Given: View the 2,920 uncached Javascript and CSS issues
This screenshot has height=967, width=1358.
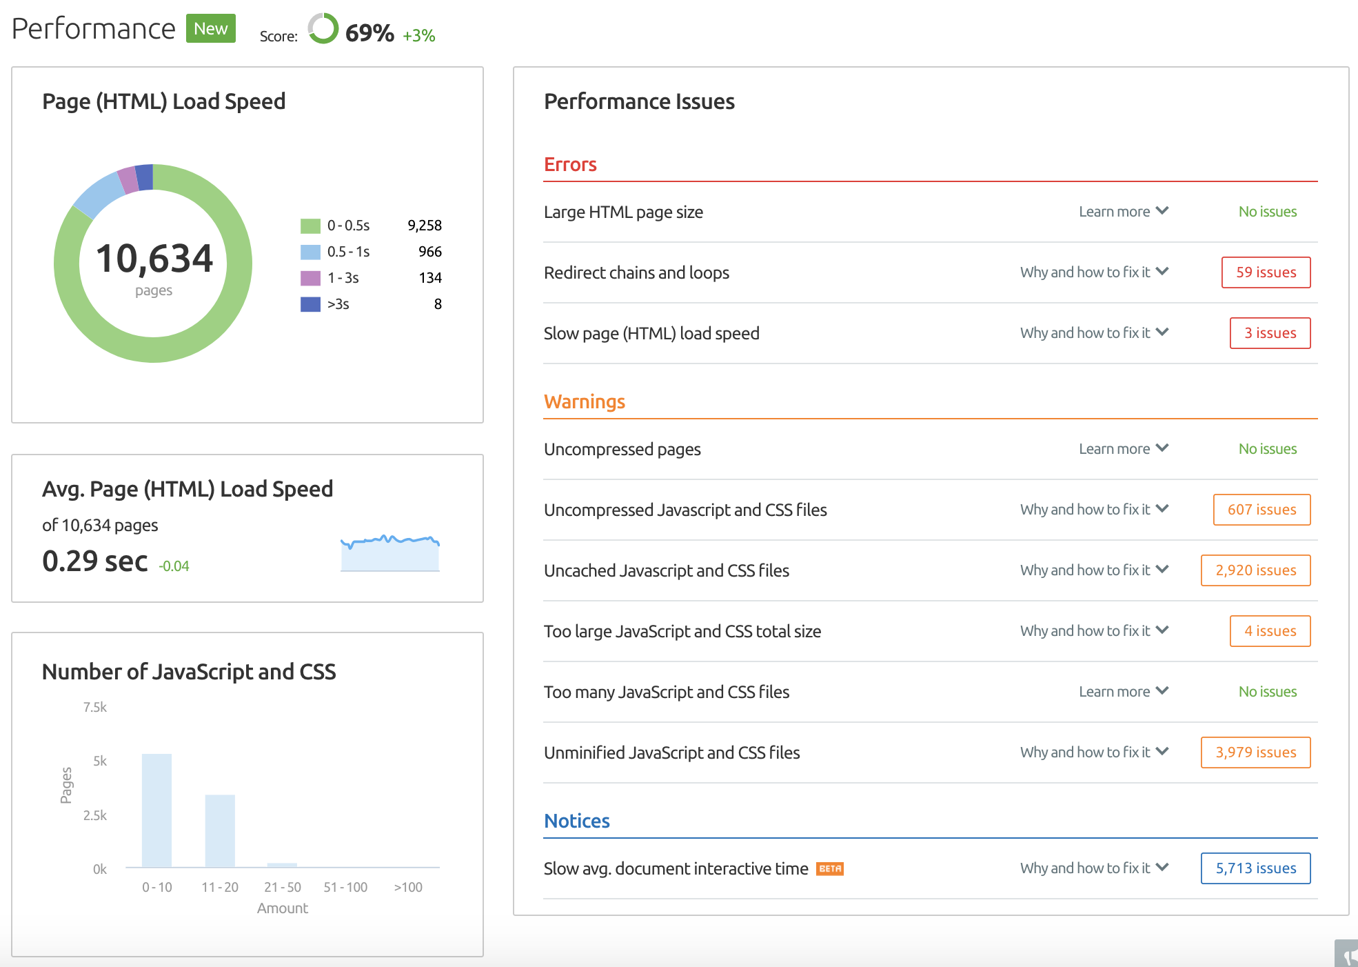Looking at the screenshot, I should point(1255,570).
